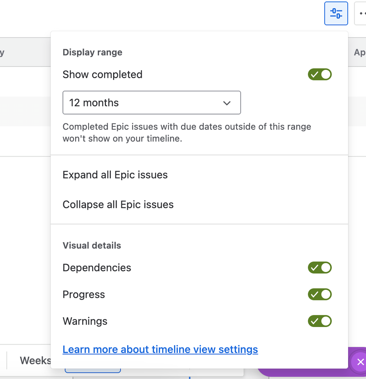Image resolution: width=366 pixels, height=379 pixels.
Task: Select Expand all Epic issues
Action: pos(115,175)
